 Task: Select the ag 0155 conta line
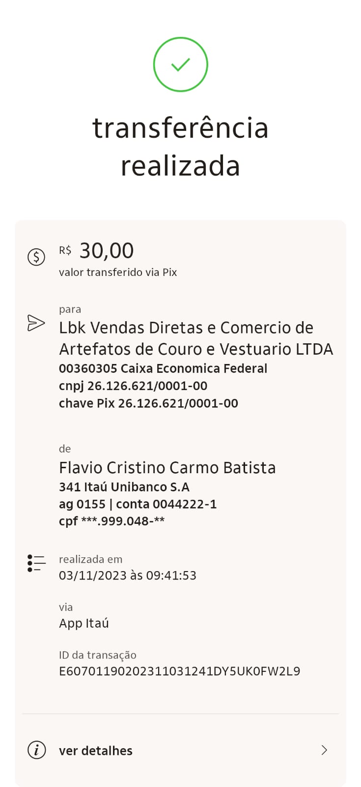coord(138,504)
